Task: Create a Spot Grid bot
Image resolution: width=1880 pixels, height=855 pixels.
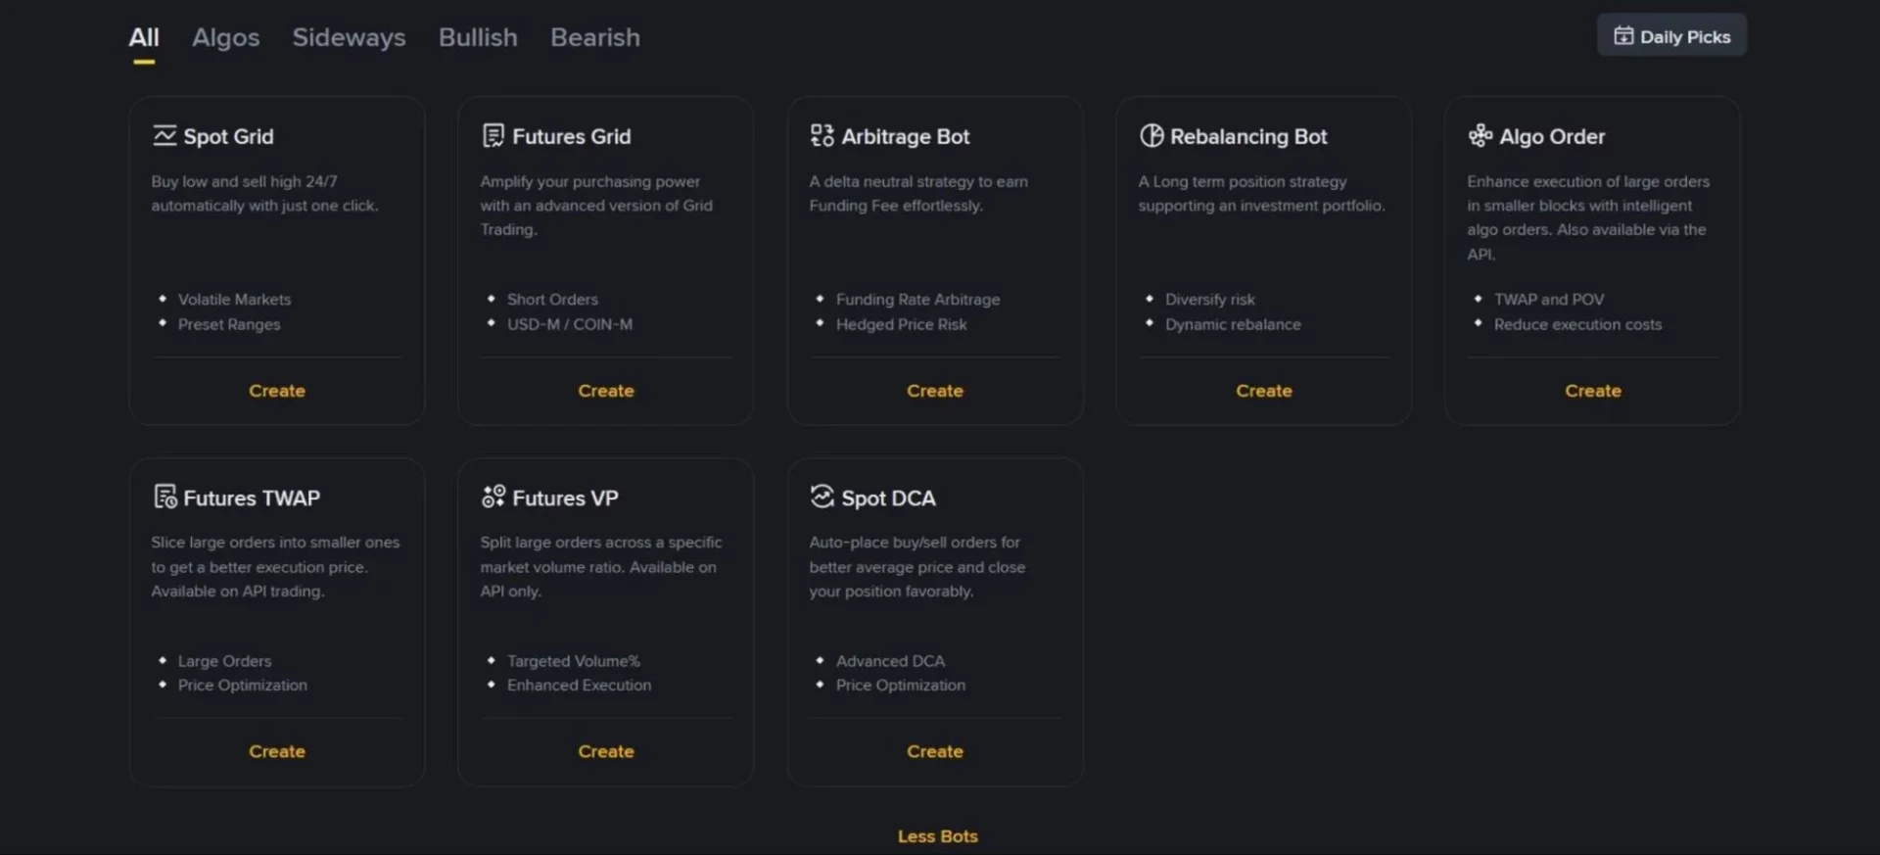Action: (277, 391)
